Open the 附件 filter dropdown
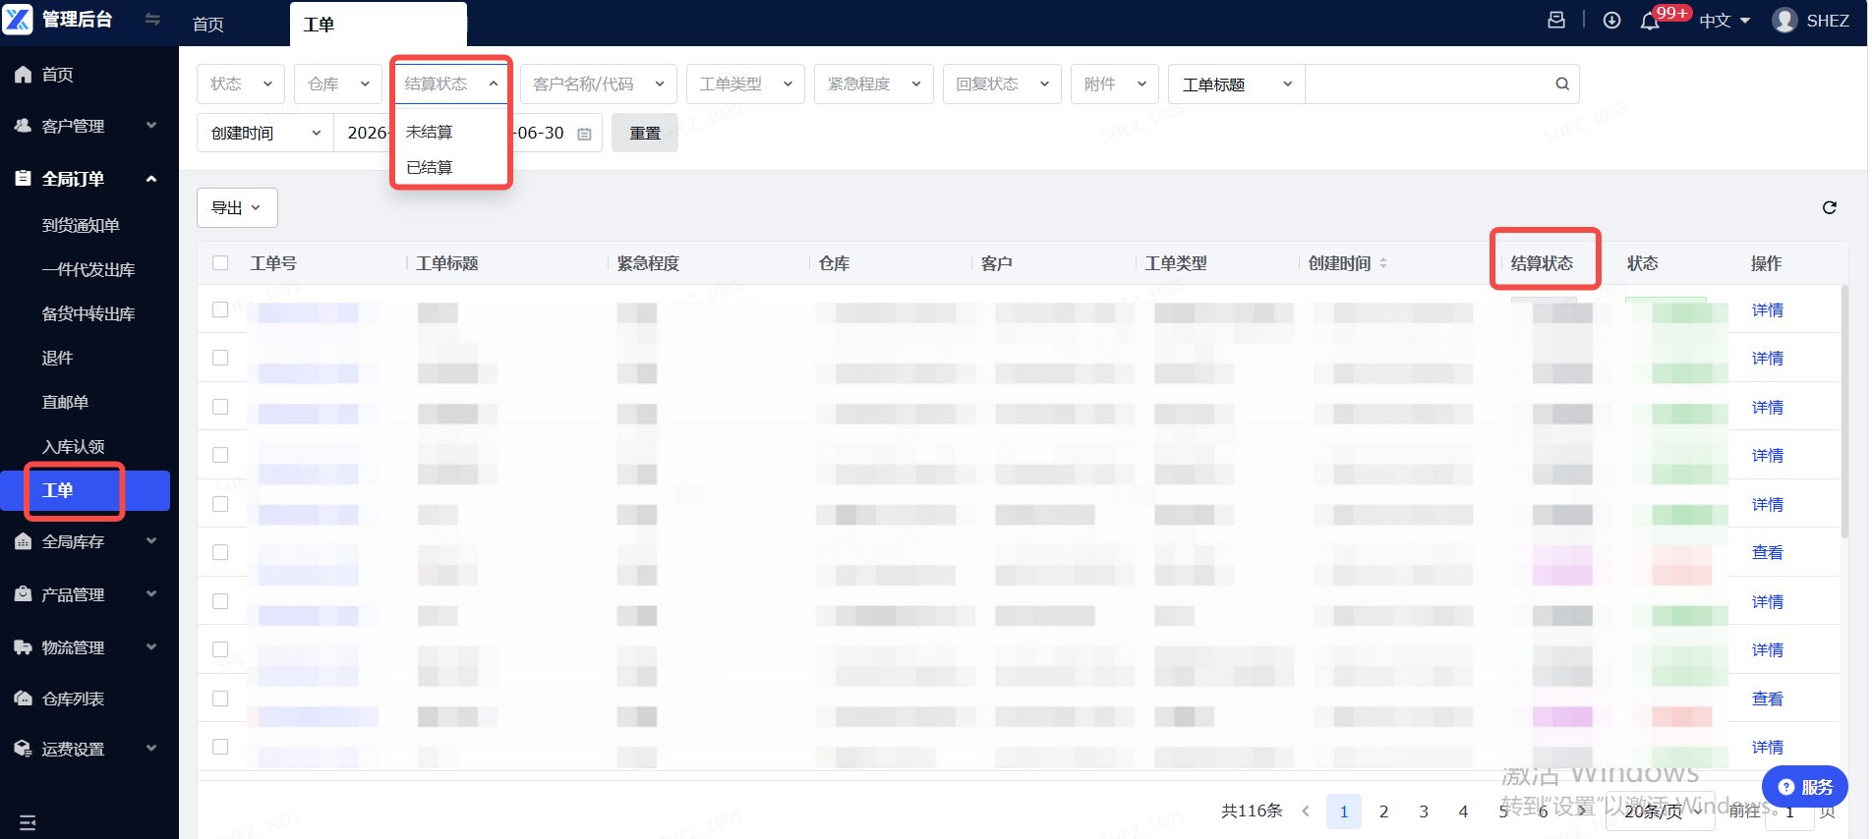The height and width of the screenshot is (839, 1872). [1115, 84]
